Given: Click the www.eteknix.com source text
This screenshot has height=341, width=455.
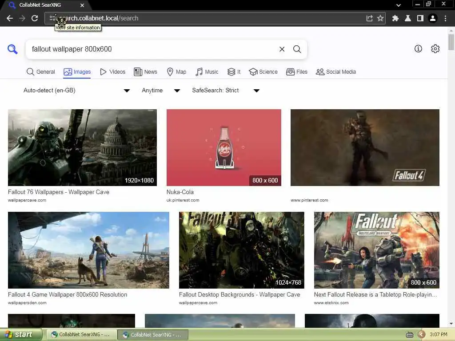Looking at the screenshot, I should click(x=331, y=303).
